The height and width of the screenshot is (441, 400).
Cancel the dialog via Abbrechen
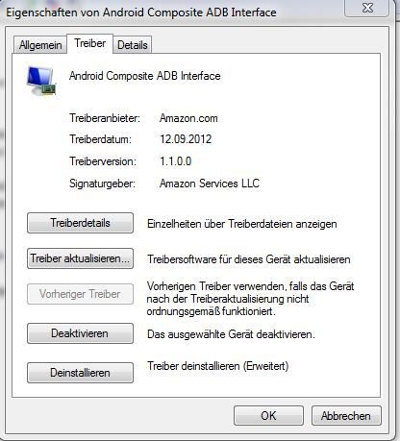(x=346, y=416)
